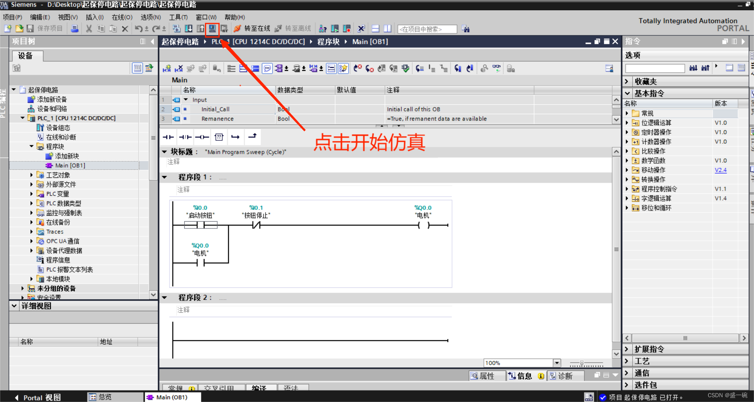
Task: Click the V2.4 version link for 移动操作
Action: click(x=721, y=170)
